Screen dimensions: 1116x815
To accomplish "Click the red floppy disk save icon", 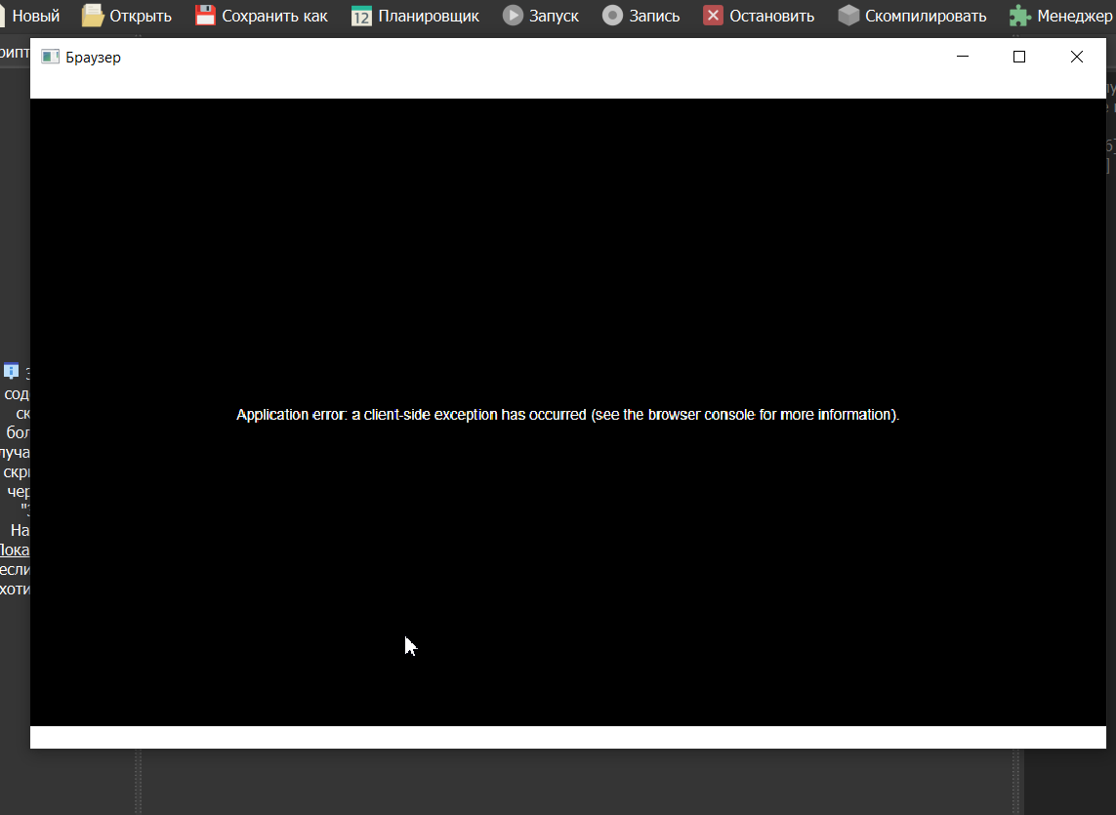I will click(x=205, y=16).
